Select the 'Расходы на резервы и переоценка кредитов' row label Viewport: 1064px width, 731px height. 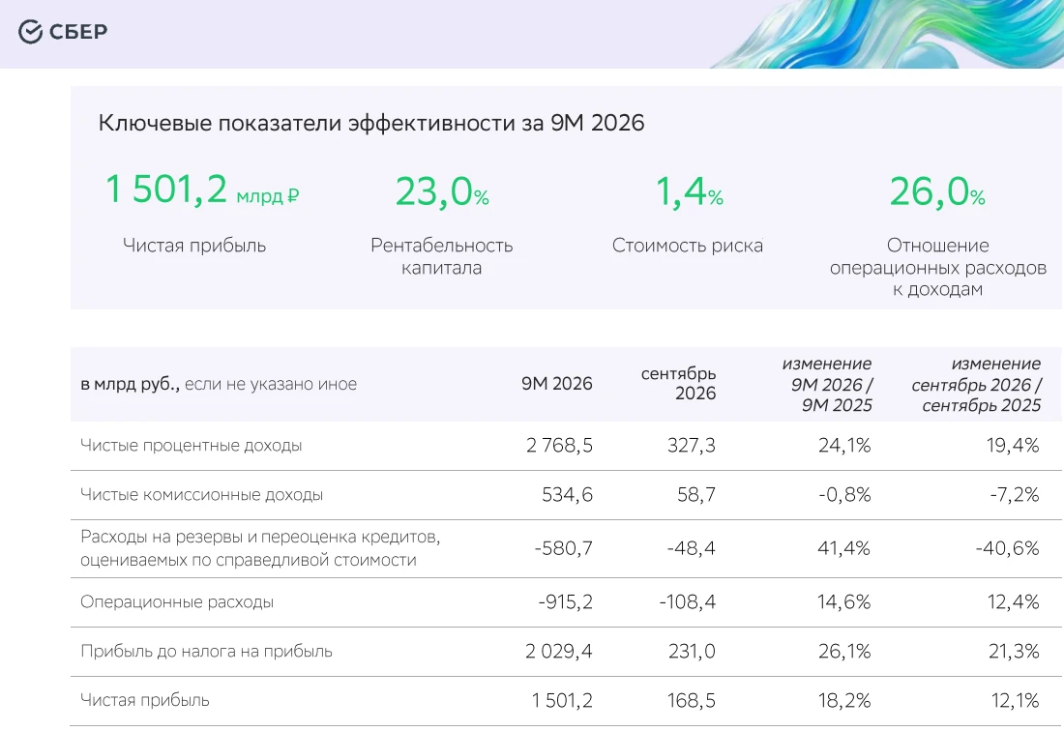pyautogui.click(x=260, y=548)
